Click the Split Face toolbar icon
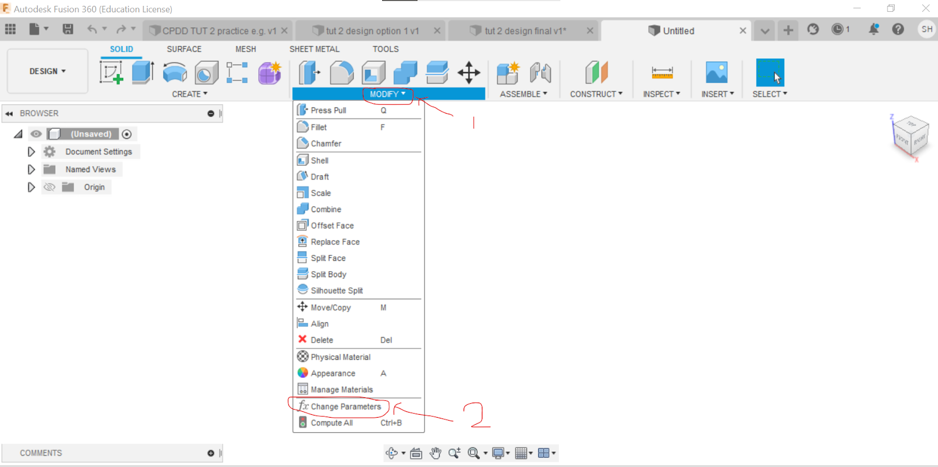938x467 pixels. [x=437, y=73]
